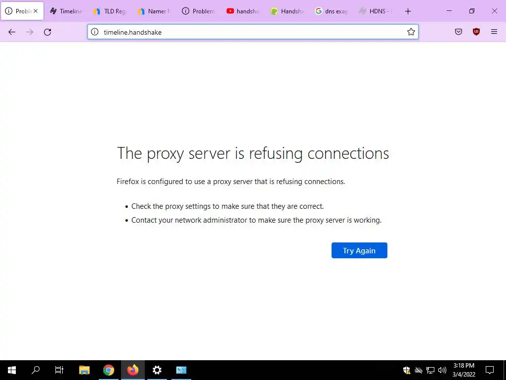The image size is (506, 380).
Task: Reload the page with the refresh icon
Action: pos(47,32)
